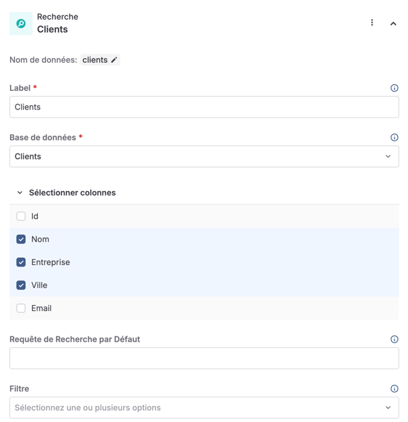
Task: Focus the Requête de Recherche par Défaut input
Action: pos(204,358)
